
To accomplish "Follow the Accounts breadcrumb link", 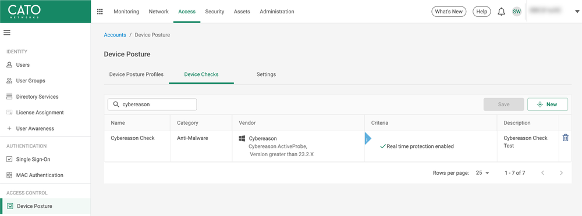I will (x=115, y=35).
